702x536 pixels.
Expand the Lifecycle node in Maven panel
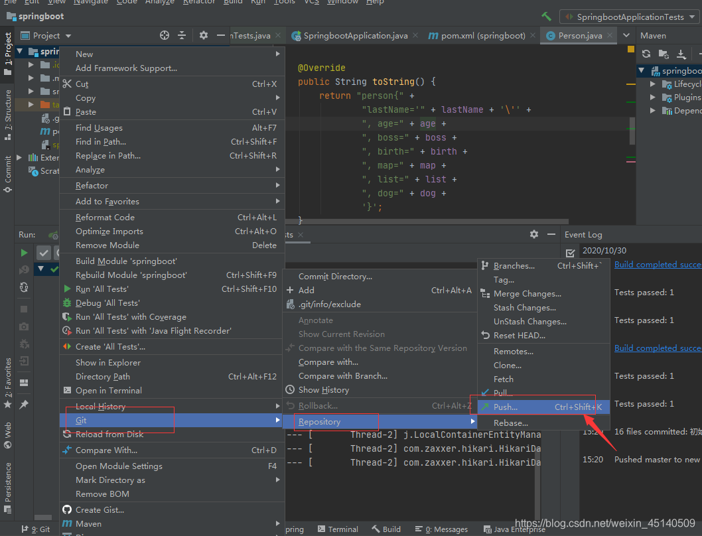(653, 84)
